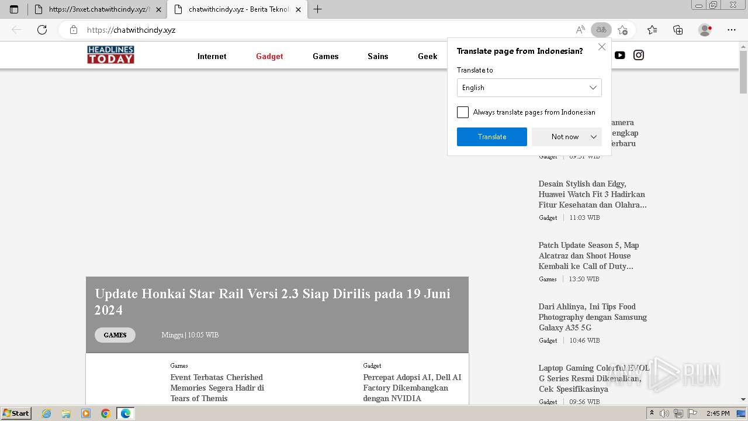Check Always translate pages from Indonesian

[x=463, y=112]
